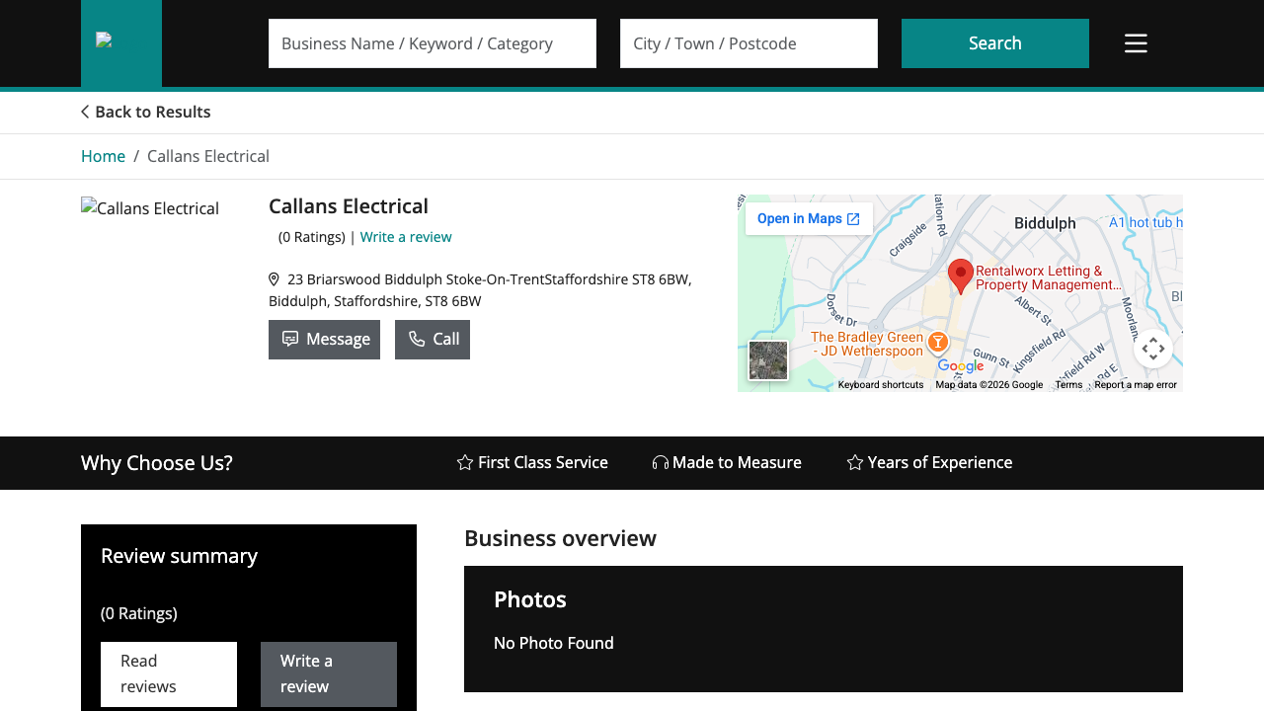Click Back to Results
Viewport: 1264px width, 711px height.
[152, 112]
